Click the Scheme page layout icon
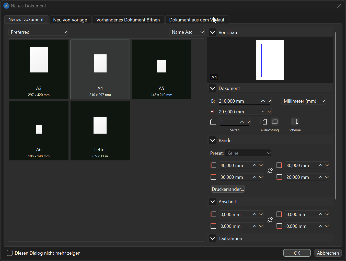This screenshot has height=261, width=346. [295, 122]
